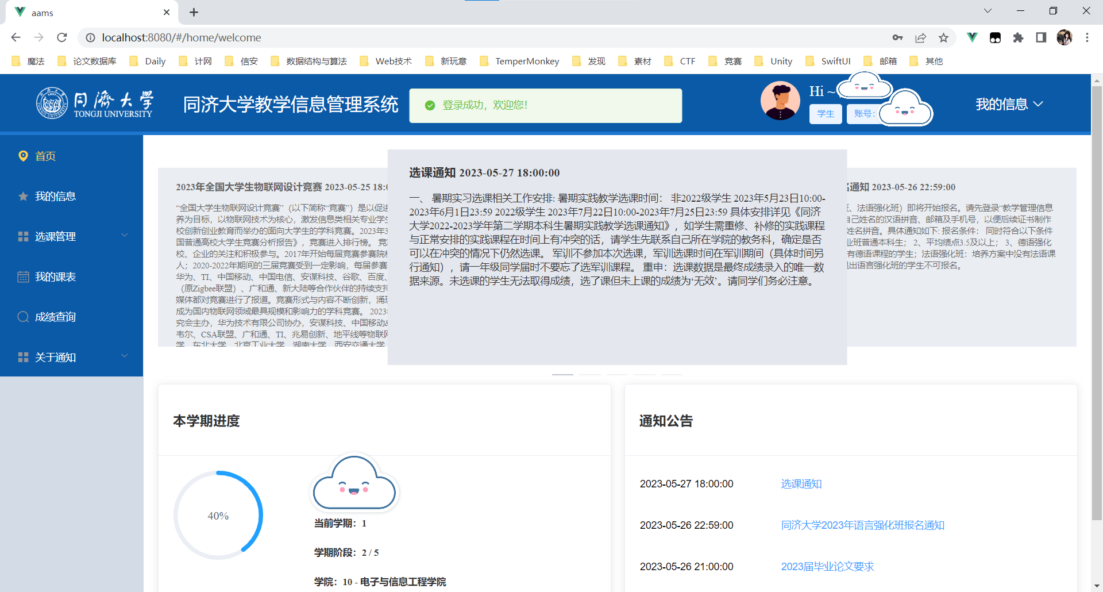Click the page vertical scrollbar
Image resolution: width=1103 pixels, height=592 pixels.
(x=1097, y=303)
